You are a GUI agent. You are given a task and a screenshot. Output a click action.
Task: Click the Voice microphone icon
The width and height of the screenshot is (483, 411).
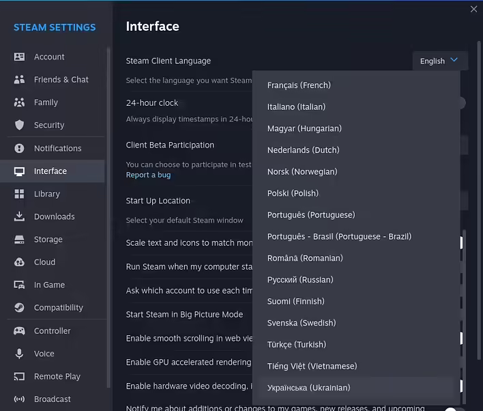pos(19,354)
